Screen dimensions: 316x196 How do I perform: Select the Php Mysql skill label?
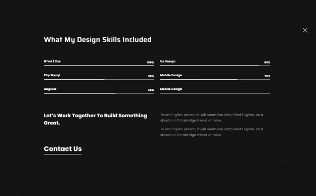(52, 75)
